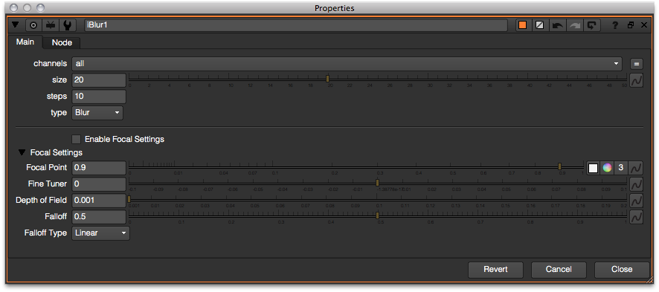Image resolution: width=659 pixels, height=292 pixels.
Task: Open the type dropdown showing Blur
Action: (97, 112)
